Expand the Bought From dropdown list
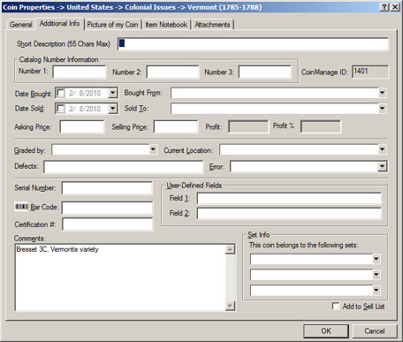The height and width of the screenshot is (342, 403). click(x=382, y=93)
